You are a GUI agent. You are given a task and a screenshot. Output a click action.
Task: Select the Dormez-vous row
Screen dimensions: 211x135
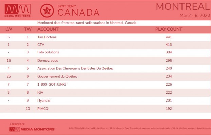105,60
